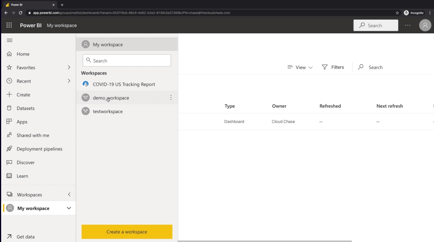The width and height of the screenshot is (434, 242).
Task: Collapse the Workspaces flyout chevron
Action: point(69,194)
